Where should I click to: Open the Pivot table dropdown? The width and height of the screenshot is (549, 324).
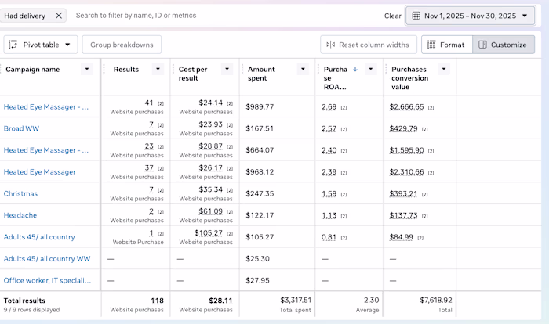41,45
